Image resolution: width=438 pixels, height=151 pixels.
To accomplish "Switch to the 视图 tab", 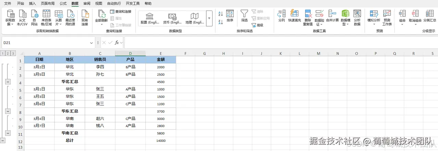I will (x=99, y=3).
